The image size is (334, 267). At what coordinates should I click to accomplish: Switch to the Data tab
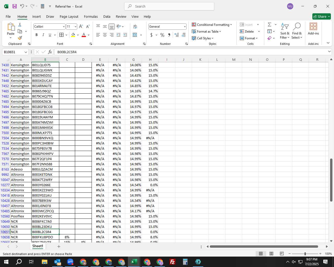pos(107,16)
